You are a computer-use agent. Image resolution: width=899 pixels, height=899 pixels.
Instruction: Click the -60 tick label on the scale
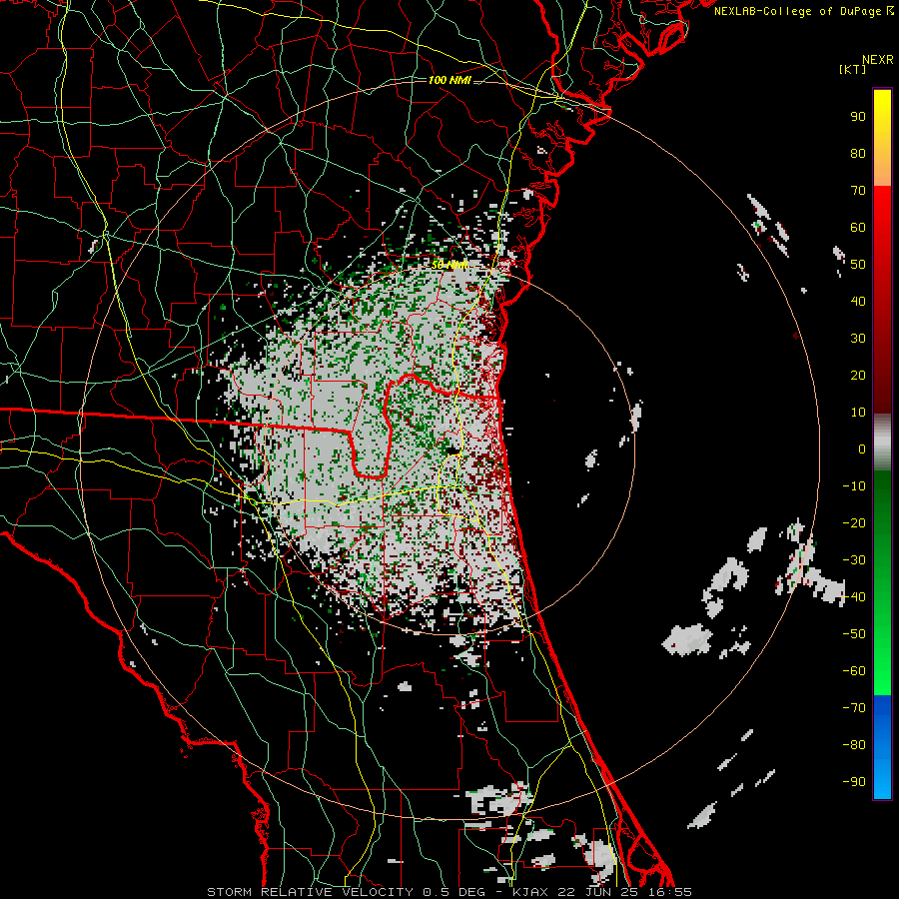854,671
